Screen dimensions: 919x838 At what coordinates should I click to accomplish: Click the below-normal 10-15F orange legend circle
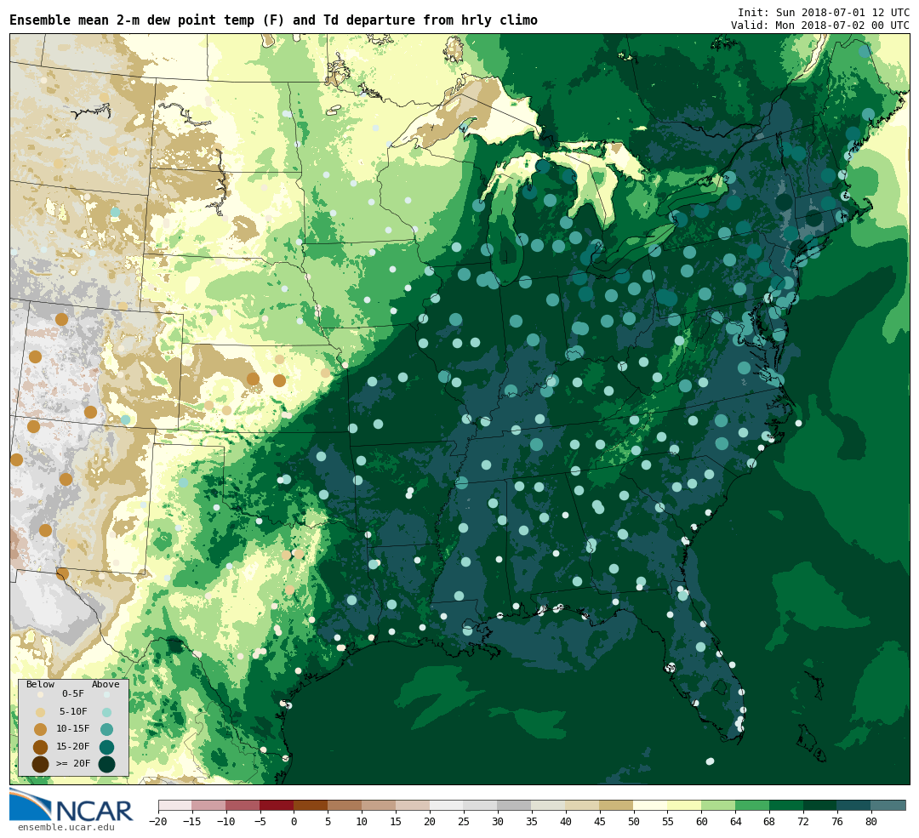40,729
